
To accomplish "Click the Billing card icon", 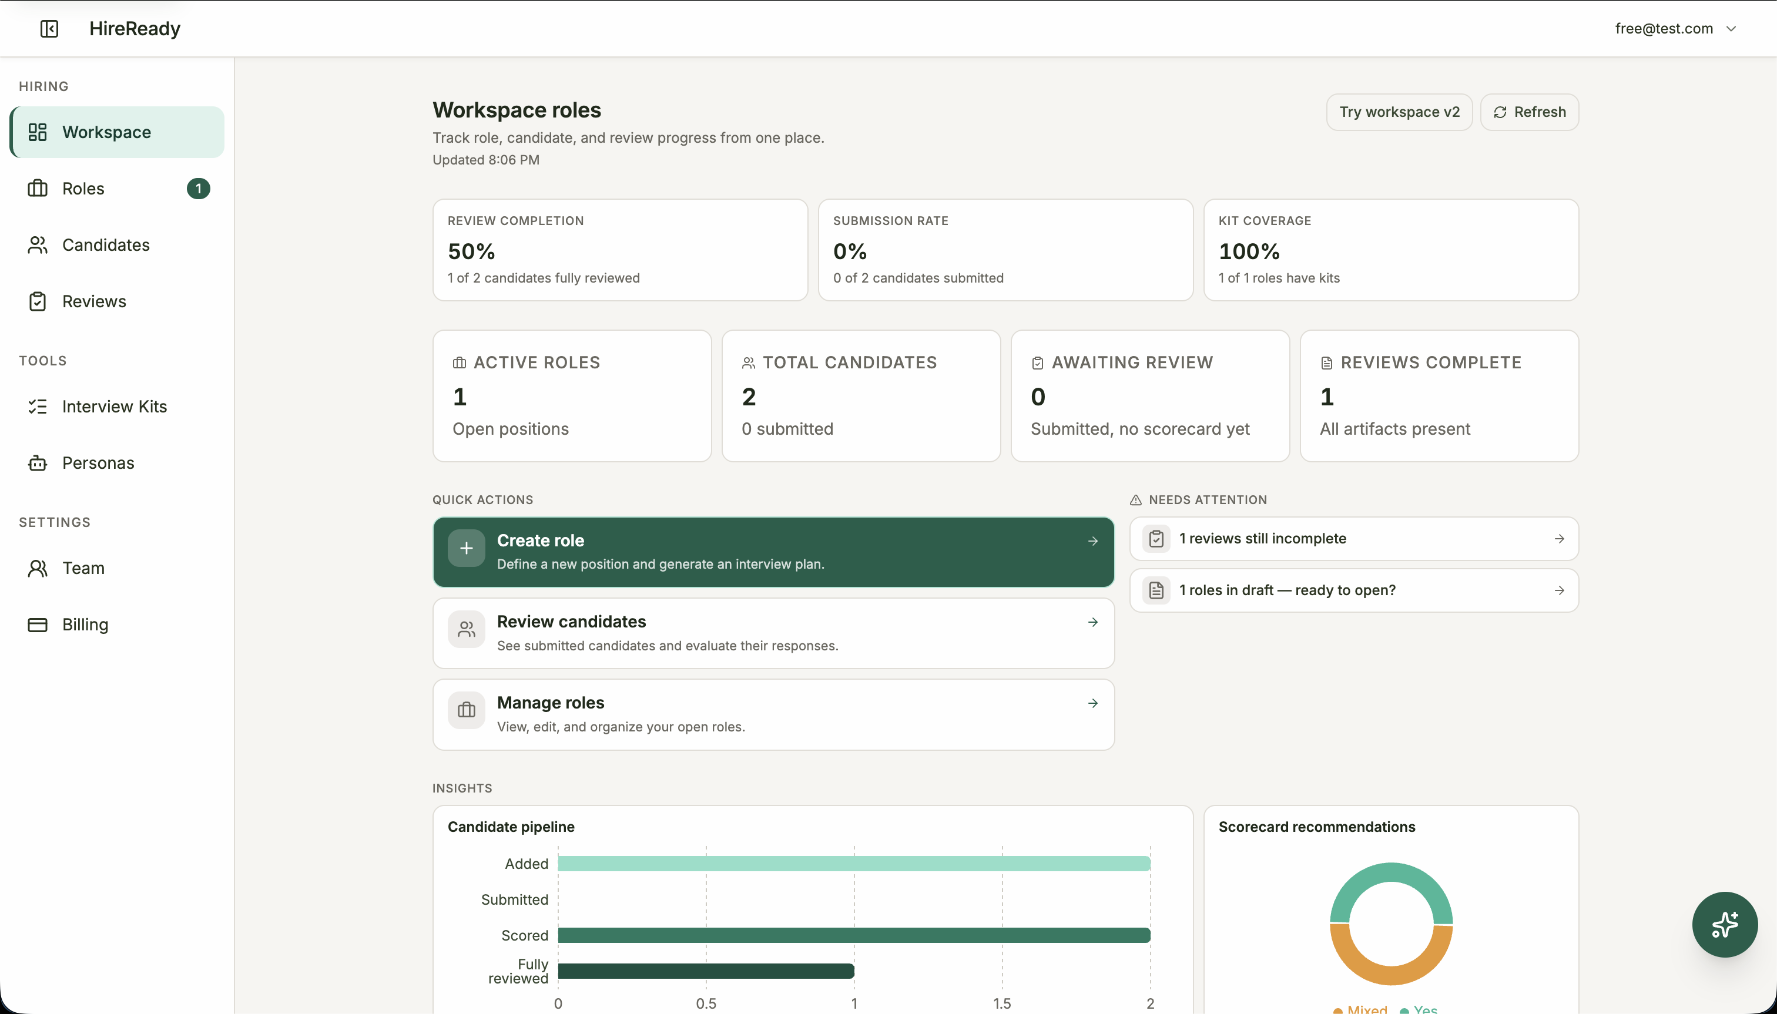I will pyautogui.click(x=38, y=624).
